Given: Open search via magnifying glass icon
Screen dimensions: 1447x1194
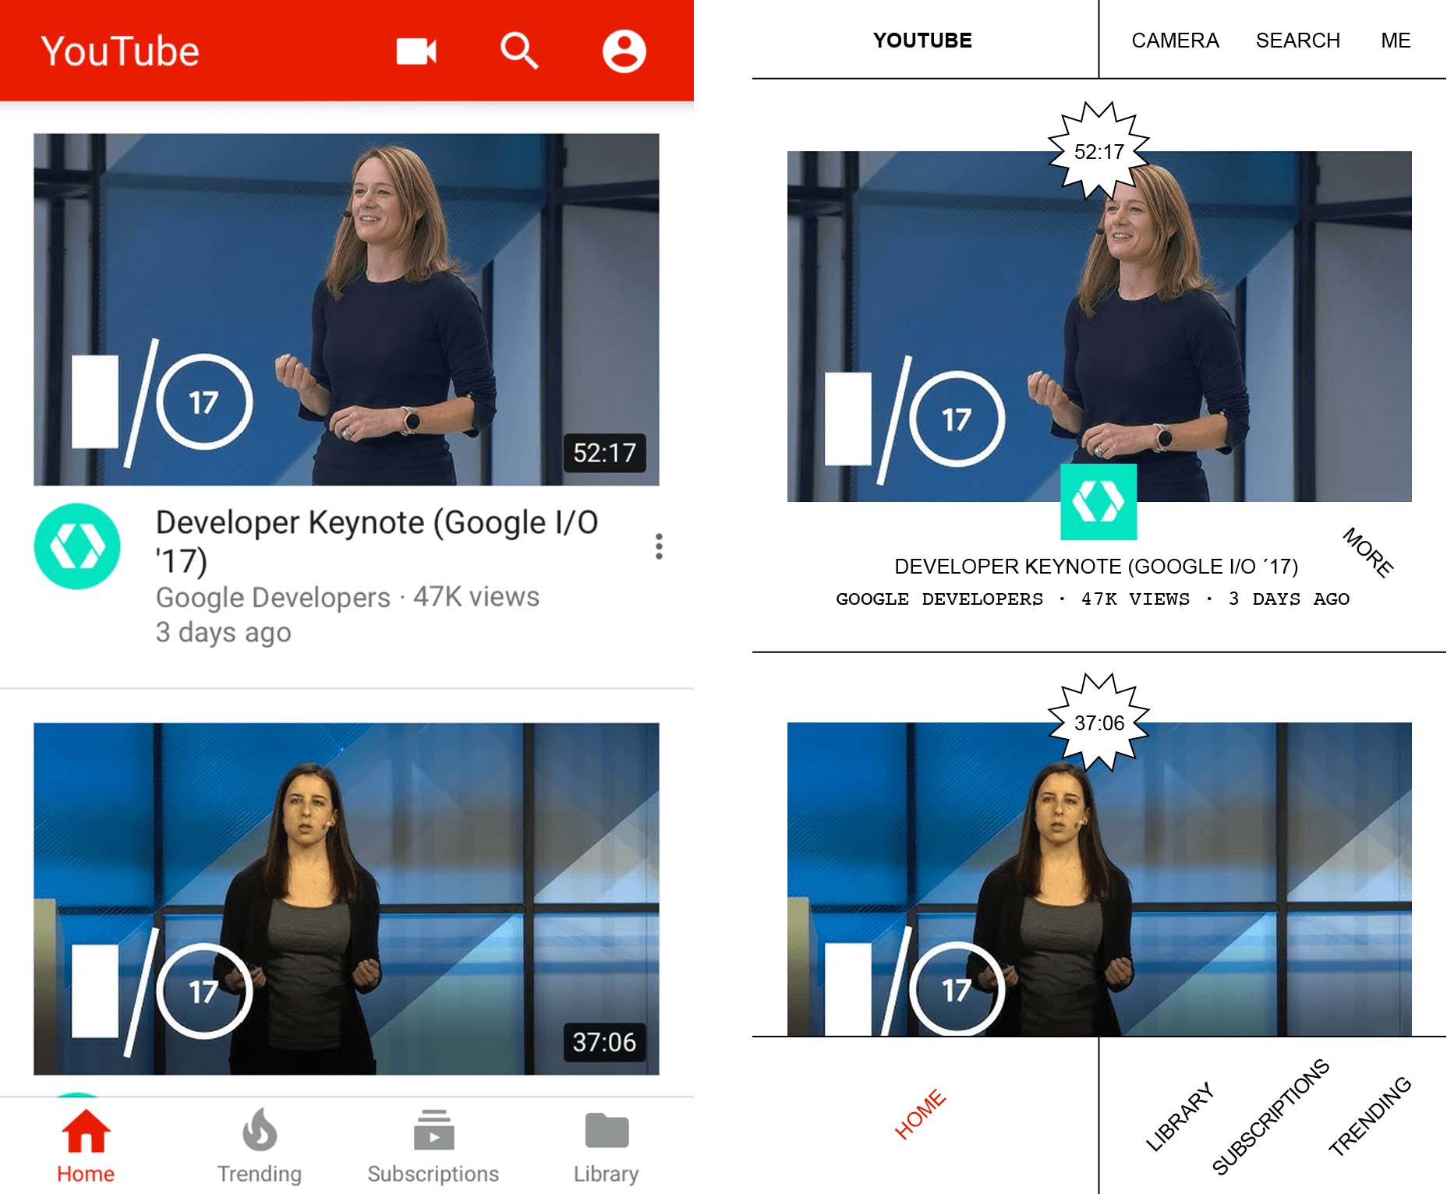Looking at the screenshot, I should (x=519, y=51).
